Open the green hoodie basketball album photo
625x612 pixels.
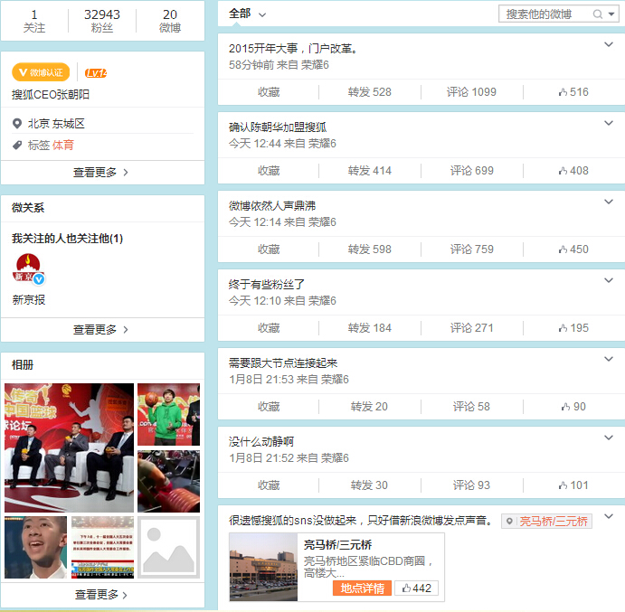point(168,414)
